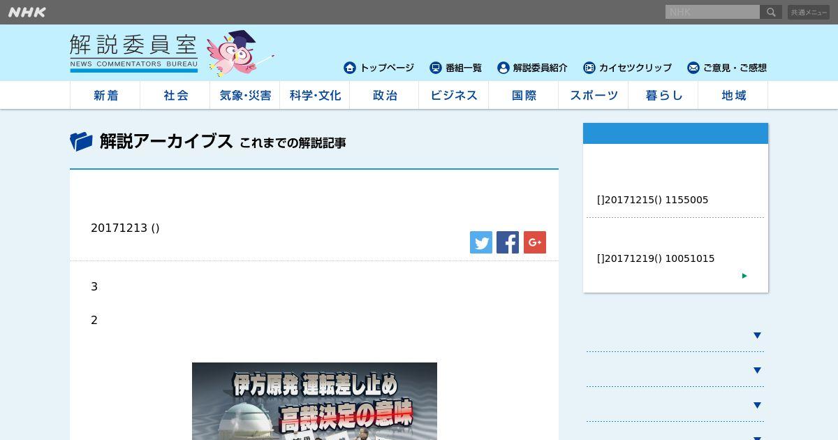838x440 pixels.
Task: Expand the third sidebar accordion arrow
Action: (757, 405)
